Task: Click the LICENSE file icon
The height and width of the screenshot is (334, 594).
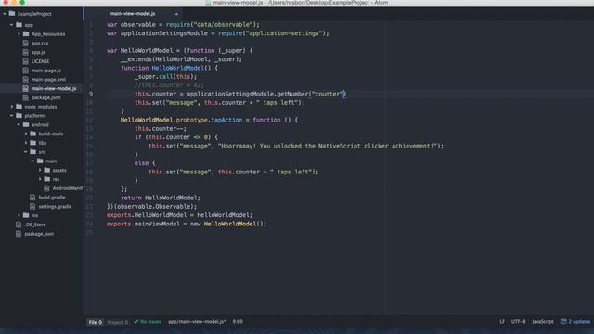Action: 26,61
